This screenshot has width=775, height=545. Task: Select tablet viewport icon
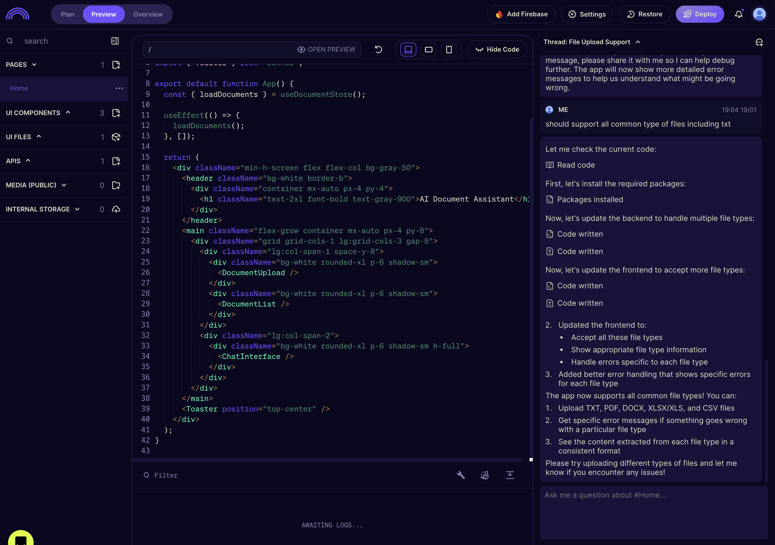click(429, 49)
